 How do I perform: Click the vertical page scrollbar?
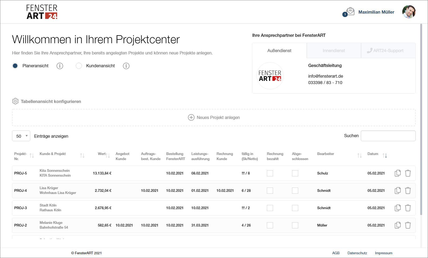click(x=421, y=120)
